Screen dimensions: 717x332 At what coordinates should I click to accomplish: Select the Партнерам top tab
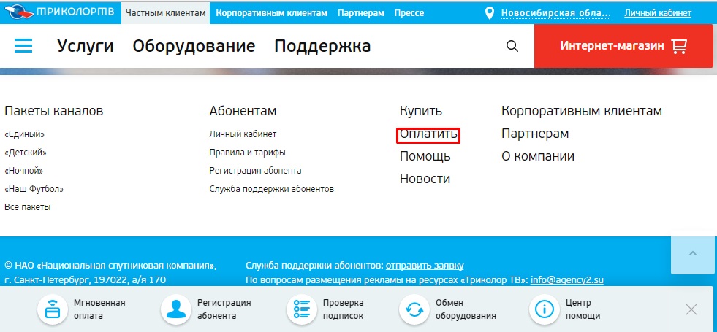click(360, 13)
